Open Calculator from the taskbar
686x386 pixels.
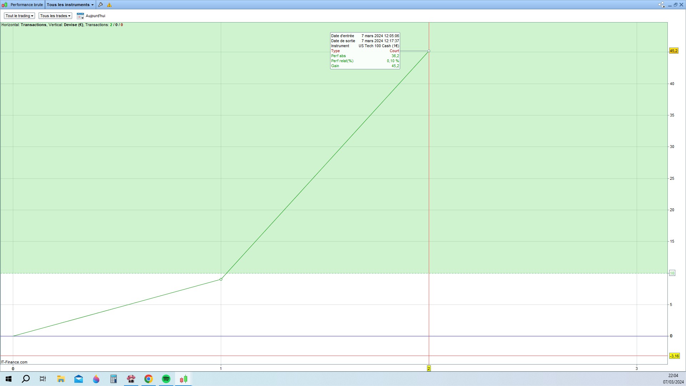[114, 379]
